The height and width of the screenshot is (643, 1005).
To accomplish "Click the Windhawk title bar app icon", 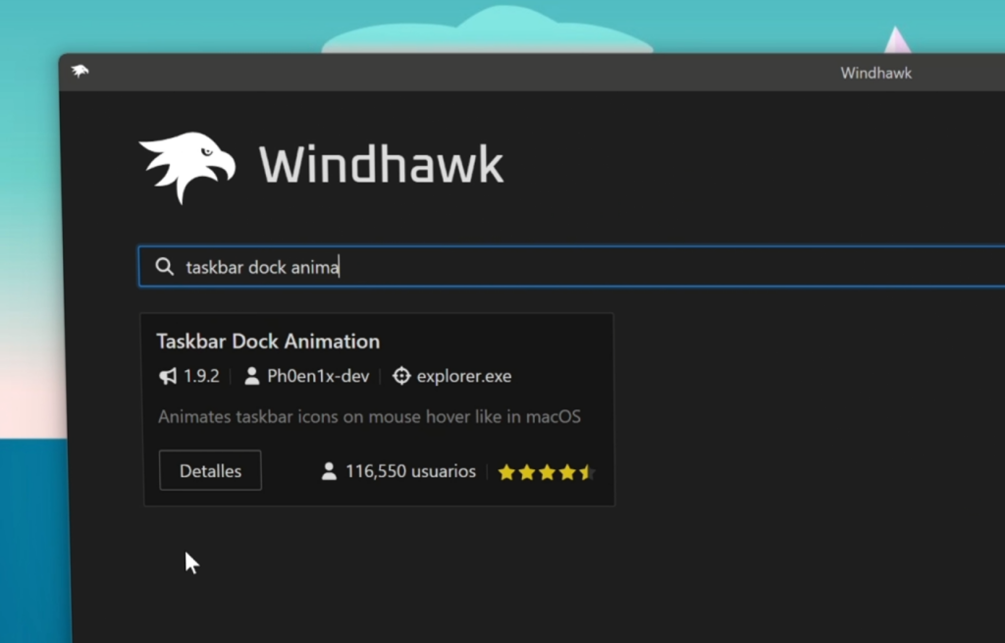I will tap(80, 71).
